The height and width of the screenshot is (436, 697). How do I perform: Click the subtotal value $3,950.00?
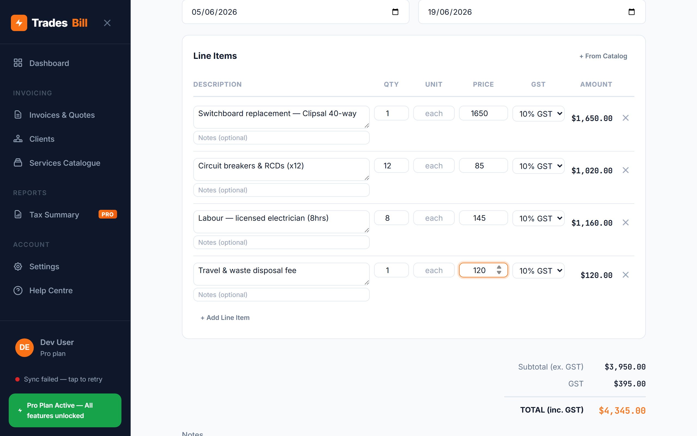(x=625, y=367)
